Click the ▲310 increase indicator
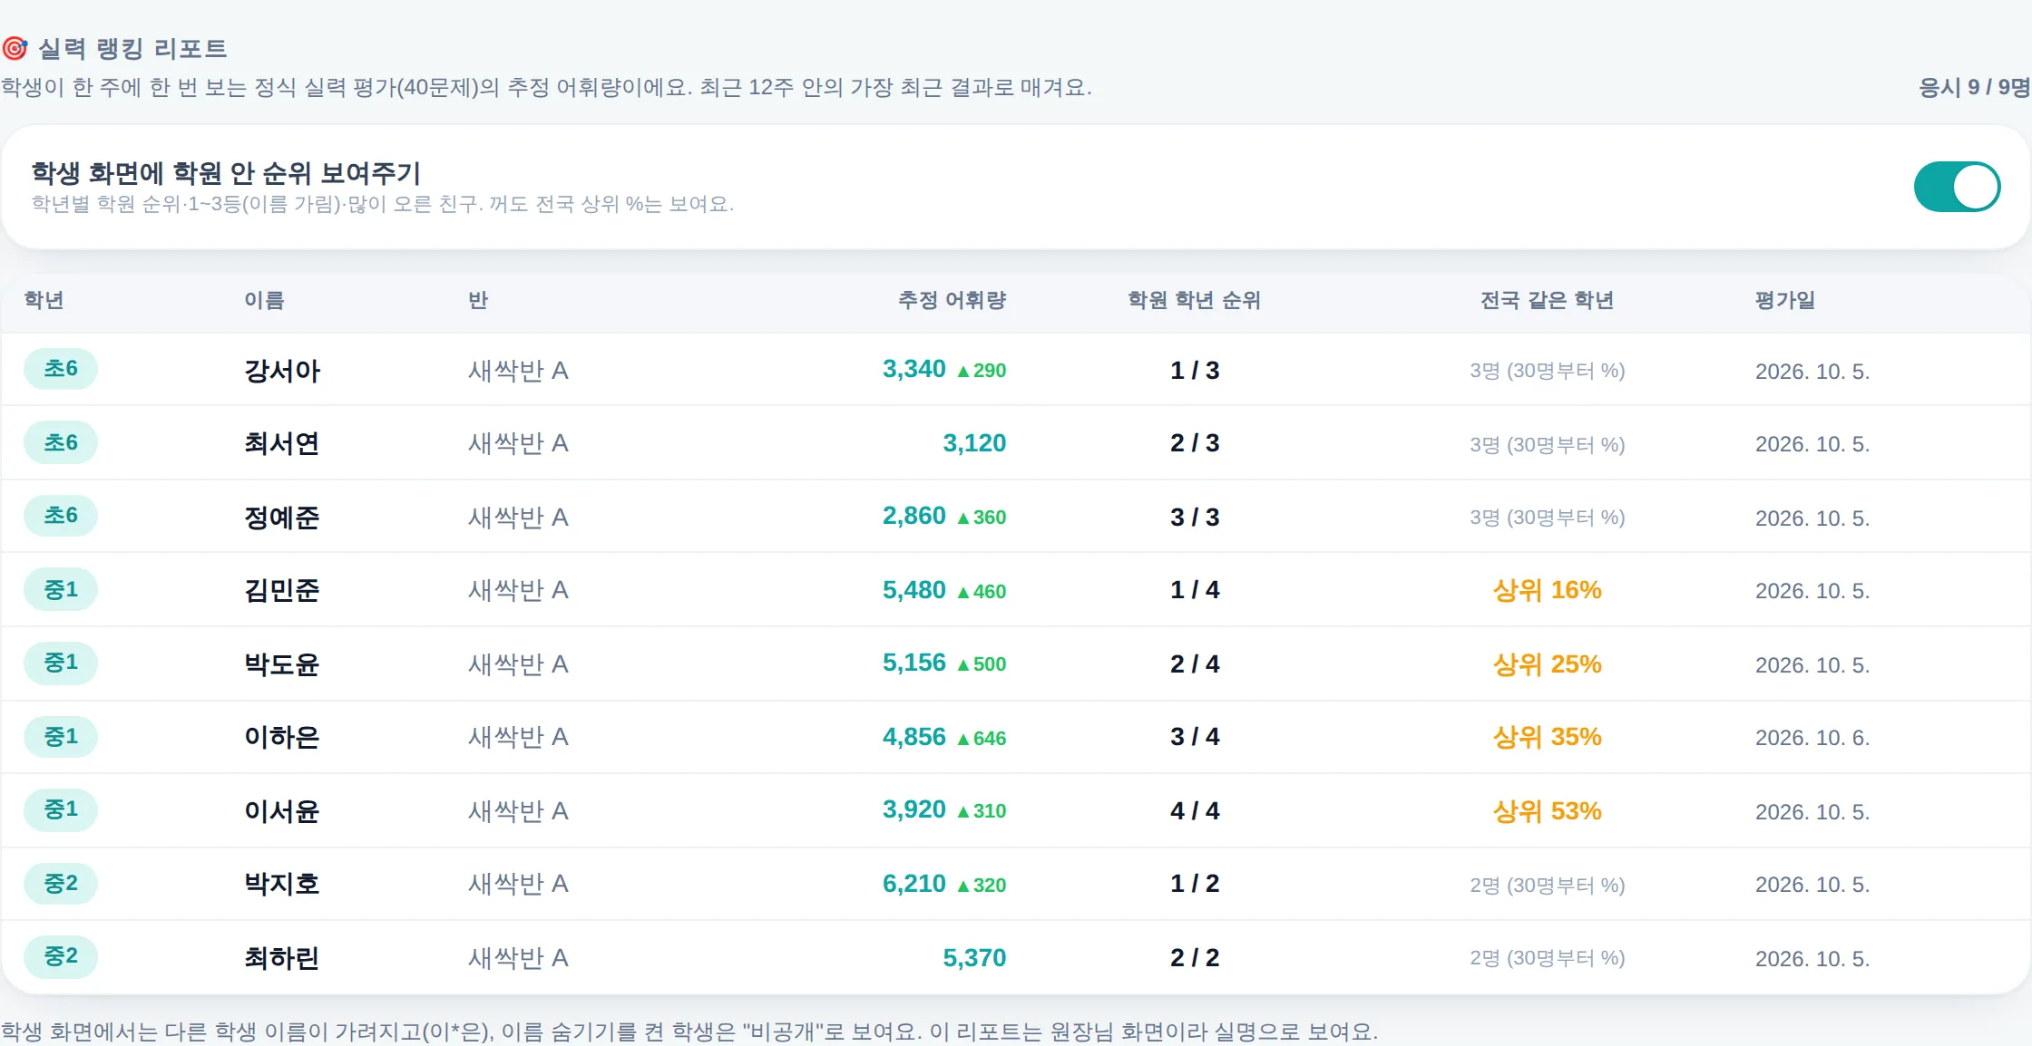Screen dimensions: 2032x1046 [982, 811]
